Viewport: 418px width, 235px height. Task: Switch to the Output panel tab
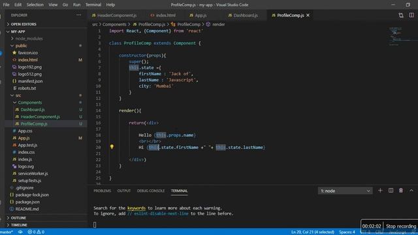click(x=124, y=191)
